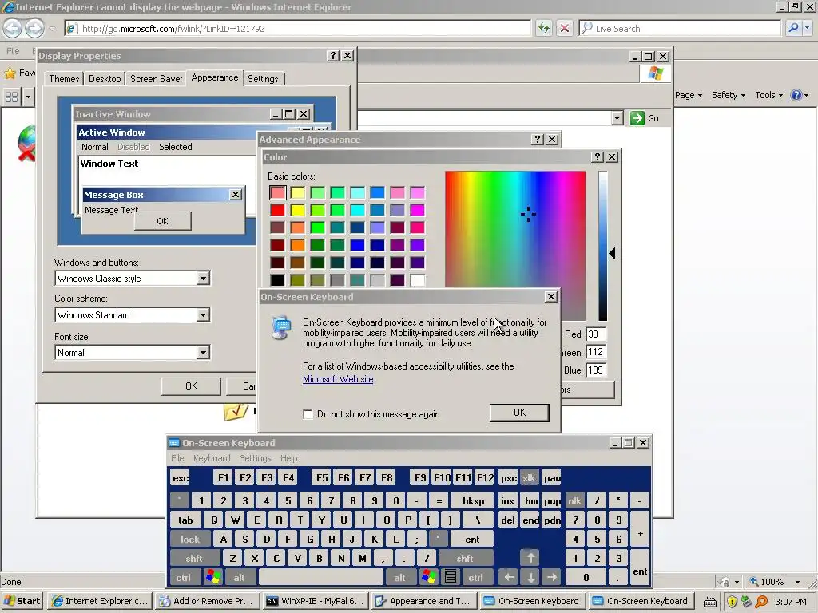The width and height of the screenshot is (818, 613).
Task: Toggle the lock key on On-Screen Keyboard
Action: click(190, 539)
